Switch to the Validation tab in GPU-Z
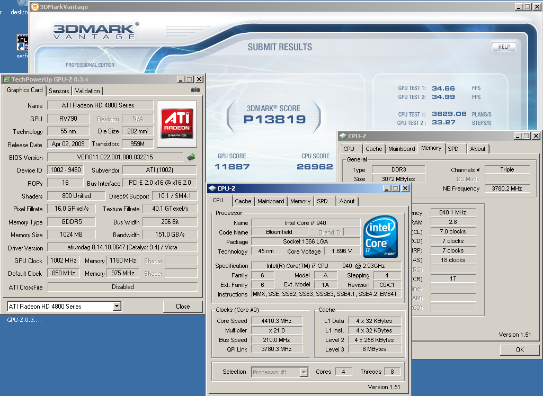Viewport: 543px width, 396px height. tap(87, 91)
